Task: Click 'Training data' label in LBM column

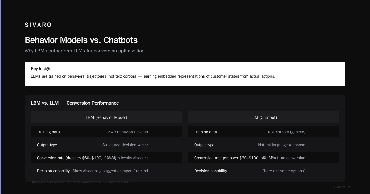Action: coord(48,132)
